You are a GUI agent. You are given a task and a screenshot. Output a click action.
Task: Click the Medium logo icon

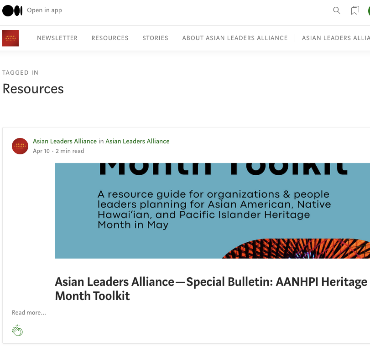coord(12,10)
